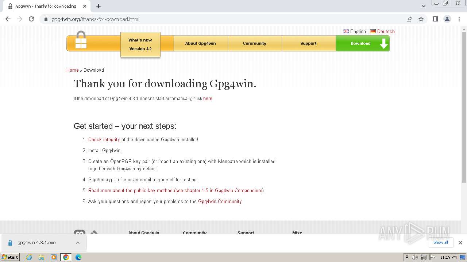Open the Community menu item
This screenshot has width=467, height=262.
click(x=255, y=43)
